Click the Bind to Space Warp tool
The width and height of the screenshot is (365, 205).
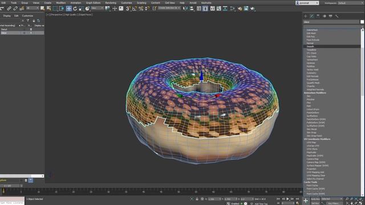(22, 9)
